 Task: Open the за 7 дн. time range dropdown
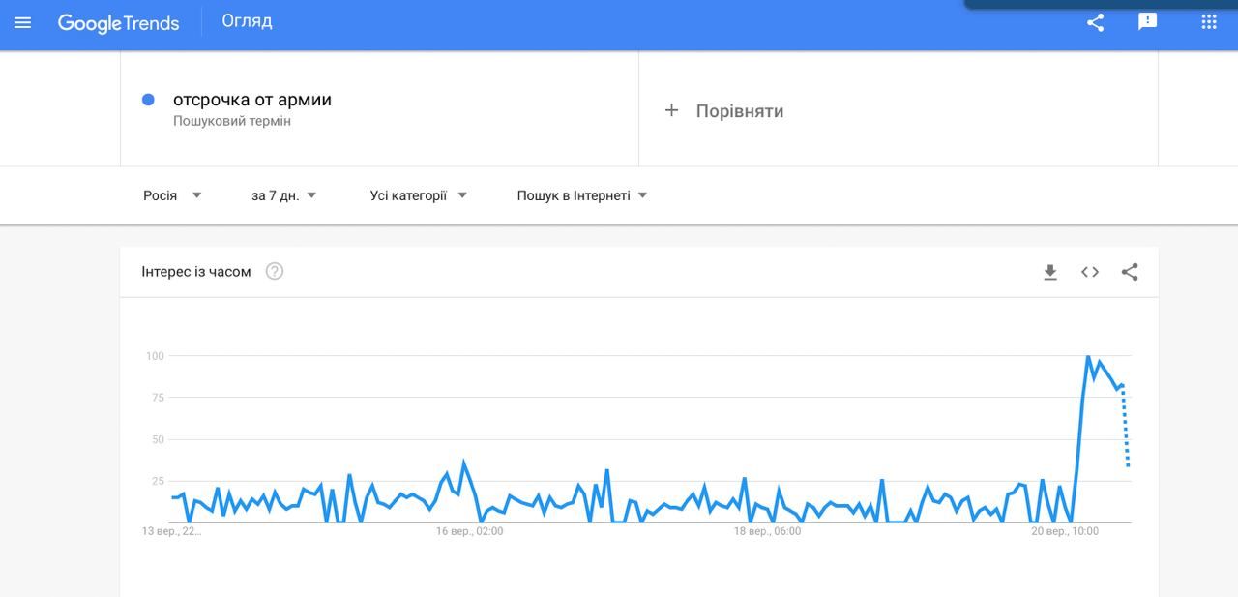(283, 195)
